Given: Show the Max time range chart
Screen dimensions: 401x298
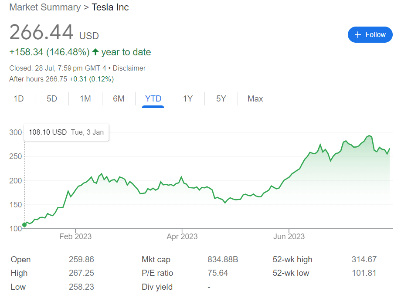Looking at the screenshot, I should [255, 99].
